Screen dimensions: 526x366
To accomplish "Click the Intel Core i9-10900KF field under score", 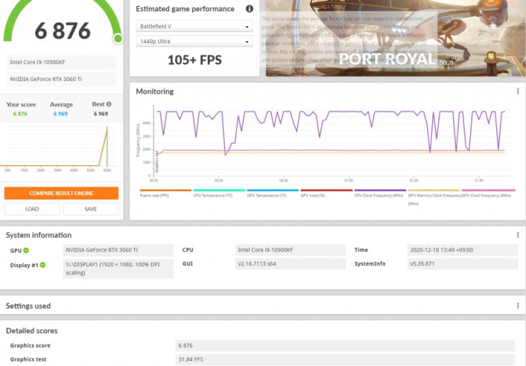I will click(x=61, y=62).
